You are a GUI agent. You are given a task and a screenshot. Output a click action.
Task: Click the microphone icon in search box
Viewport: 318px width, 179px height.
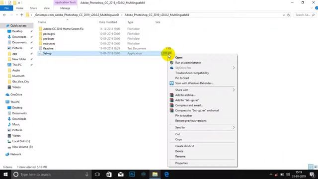point(87,175)
